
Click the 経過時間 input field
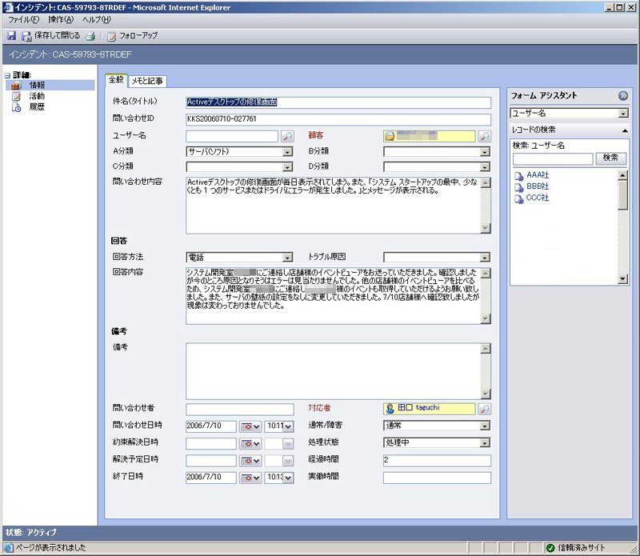click(437, 461)
